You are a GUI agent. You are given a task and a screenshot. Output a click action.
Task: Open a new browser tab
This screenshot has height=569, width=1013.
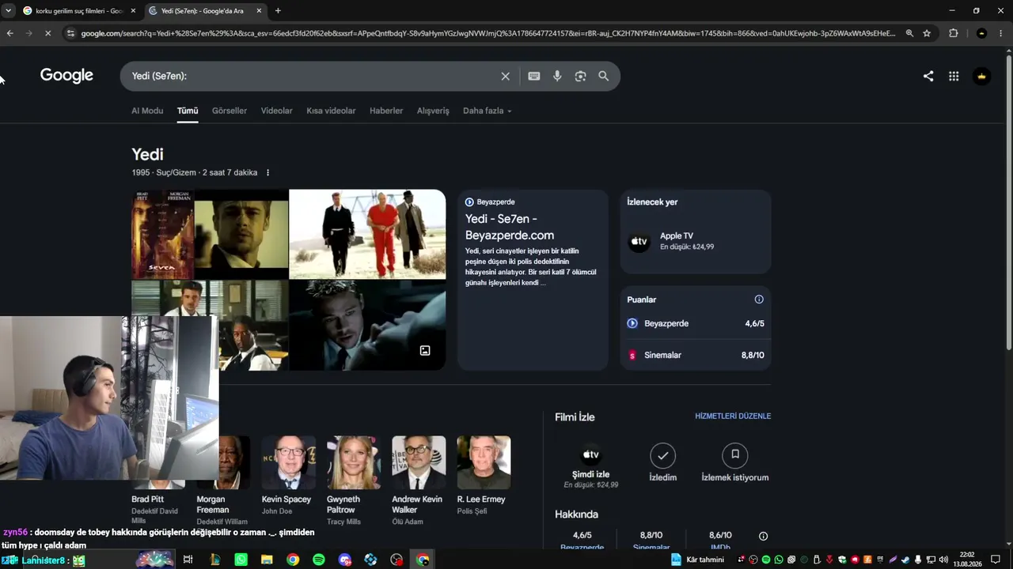point(278,11)
